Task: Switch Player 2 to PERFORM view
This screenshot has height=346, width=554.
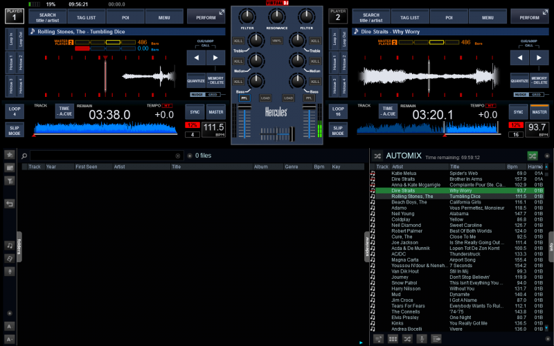Action: [x=529, y=17]
